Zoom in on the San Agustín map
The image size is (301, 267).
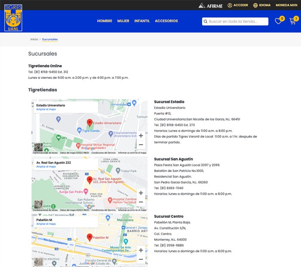point(141,193)
